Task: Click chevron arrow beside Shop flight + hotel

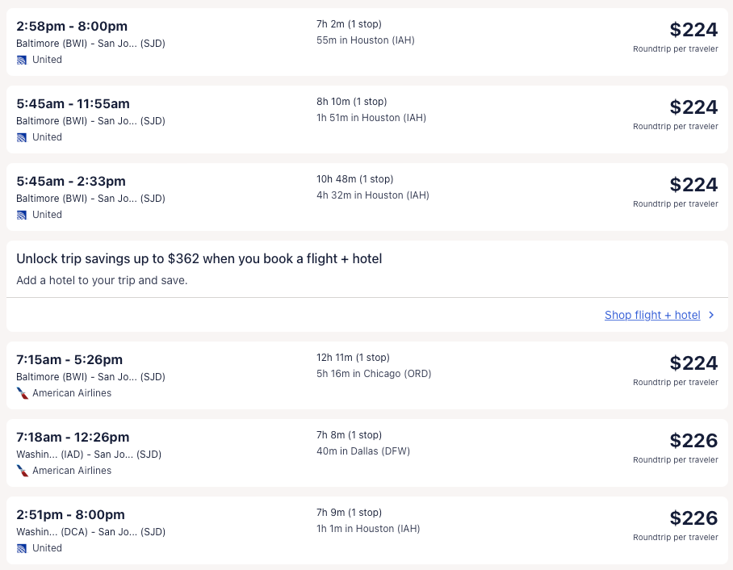Action: point(711,315)
